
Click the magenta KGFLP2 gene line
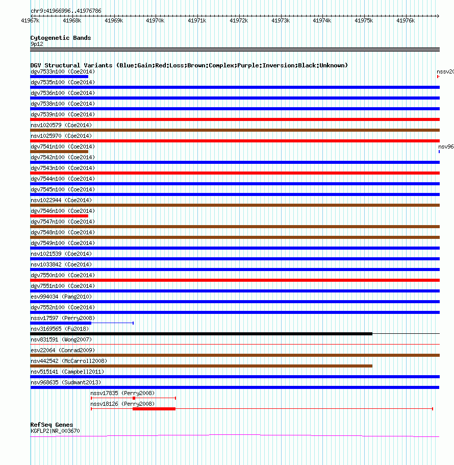point(235,435)
